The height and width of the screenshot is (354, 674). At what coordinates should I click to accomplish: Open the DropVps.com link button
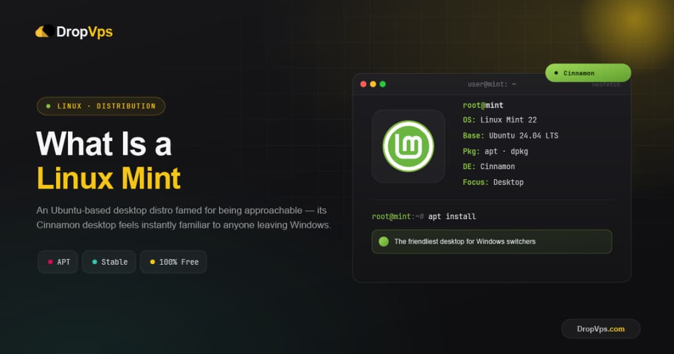tap(600, 329)
